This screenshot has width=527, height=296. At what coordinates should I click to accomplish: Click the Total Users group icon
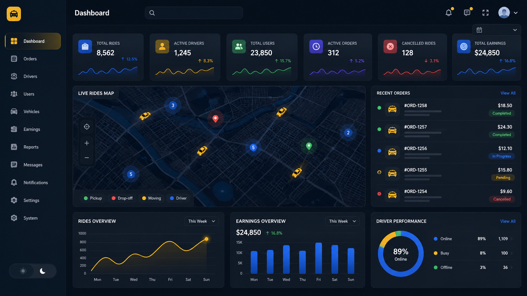pos(239,47)
